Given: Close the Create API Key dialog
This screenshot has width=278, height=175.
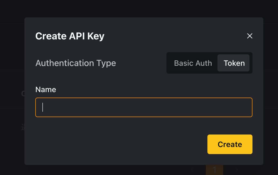Looking at the screenshot, I should point(250,36).
